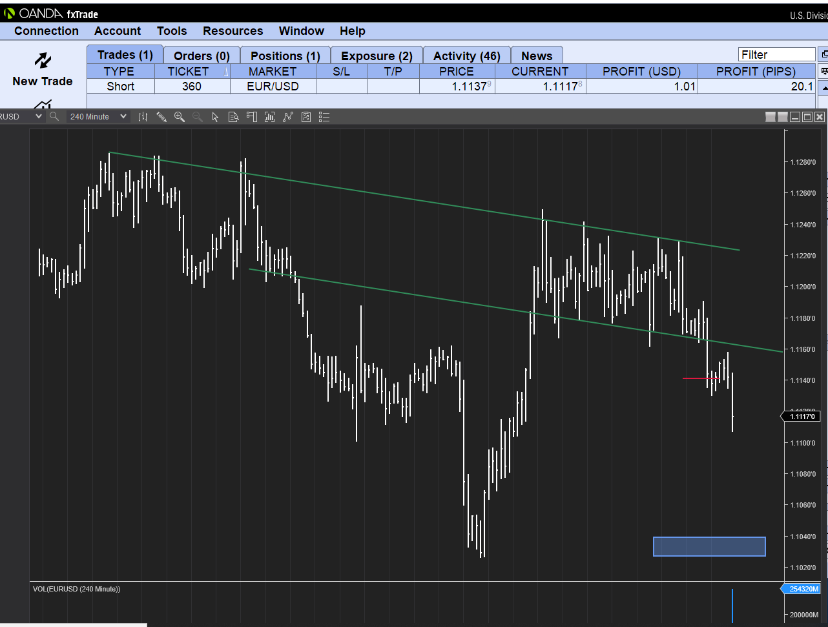Switch to the Positions (1) tab

pos(285,56)
